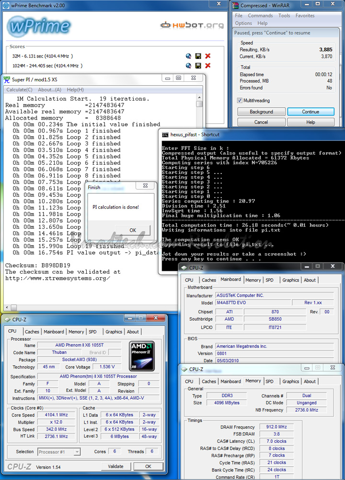Close the Finish dialog with X
This screenshot has height=480, width=345.
coord(146,186)
